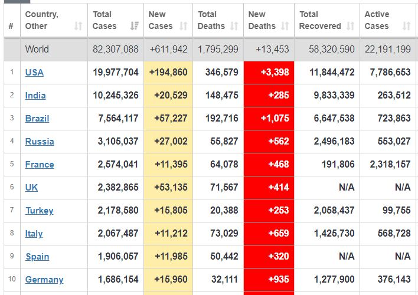The height and width of the screenshot is (295, 418).
Task: Open the Spain country link
Action: (37, 257)
